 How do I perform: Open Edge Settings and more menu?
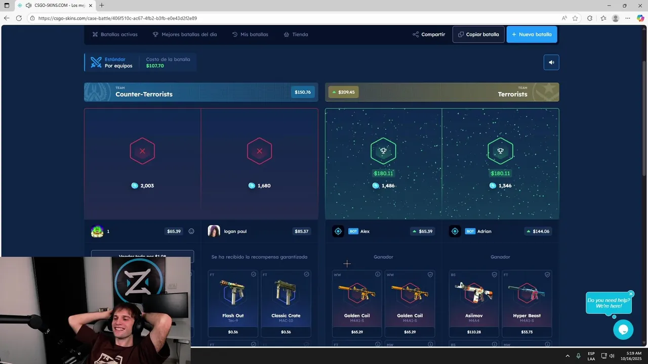(628, 18)
